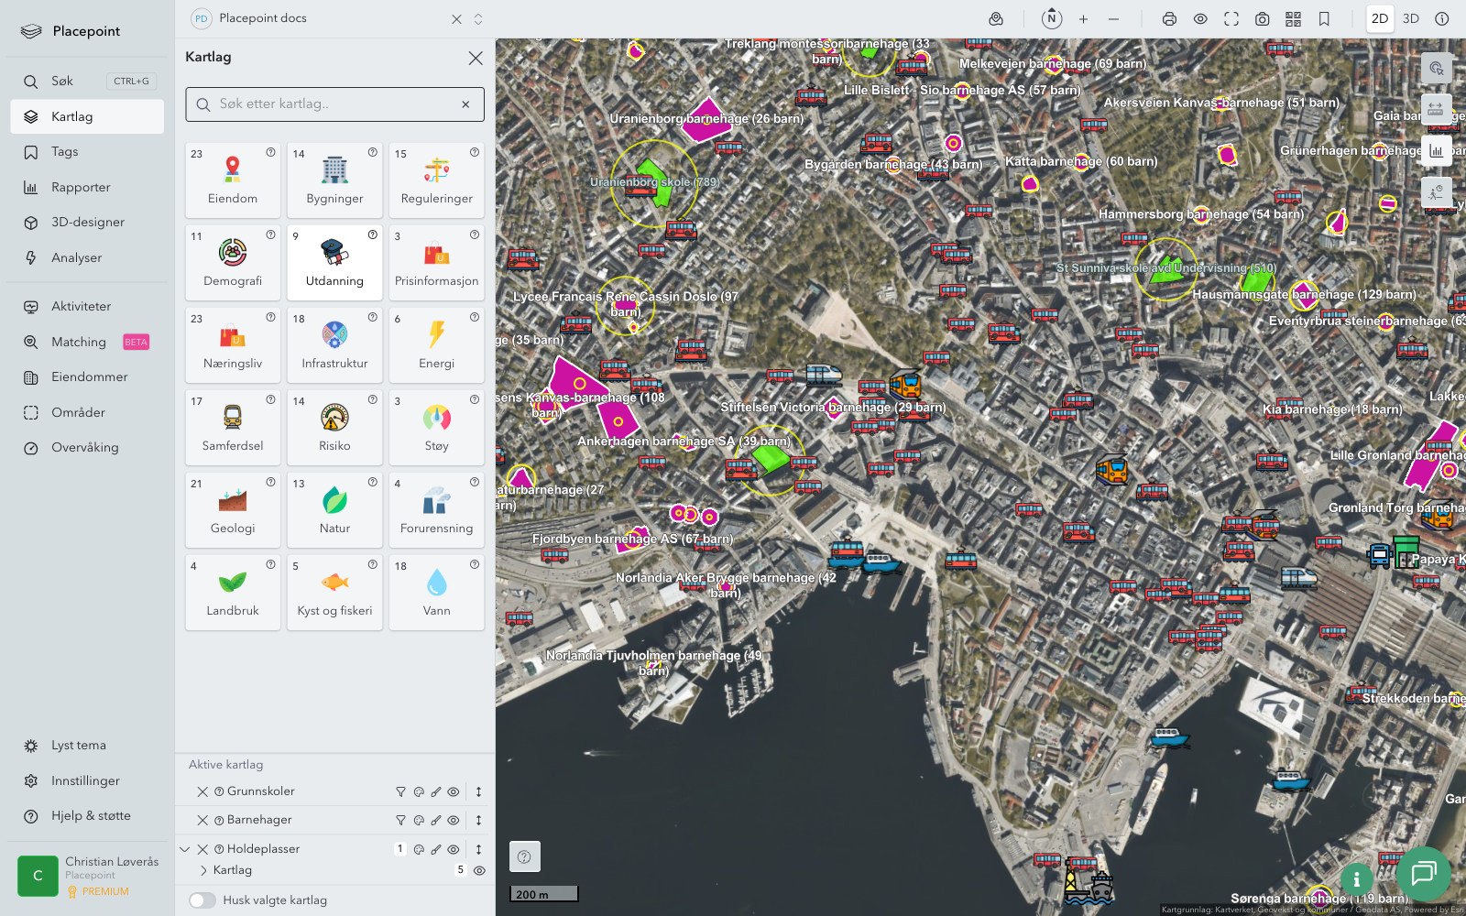Open Hjelp & støtte link
Viewport: 1466px width, 916px height.
(91, 816)
